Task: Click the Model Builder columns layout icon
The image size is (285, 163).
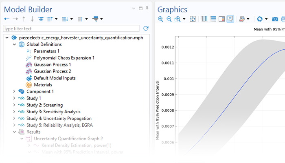Action: click(x=80, y=19)
